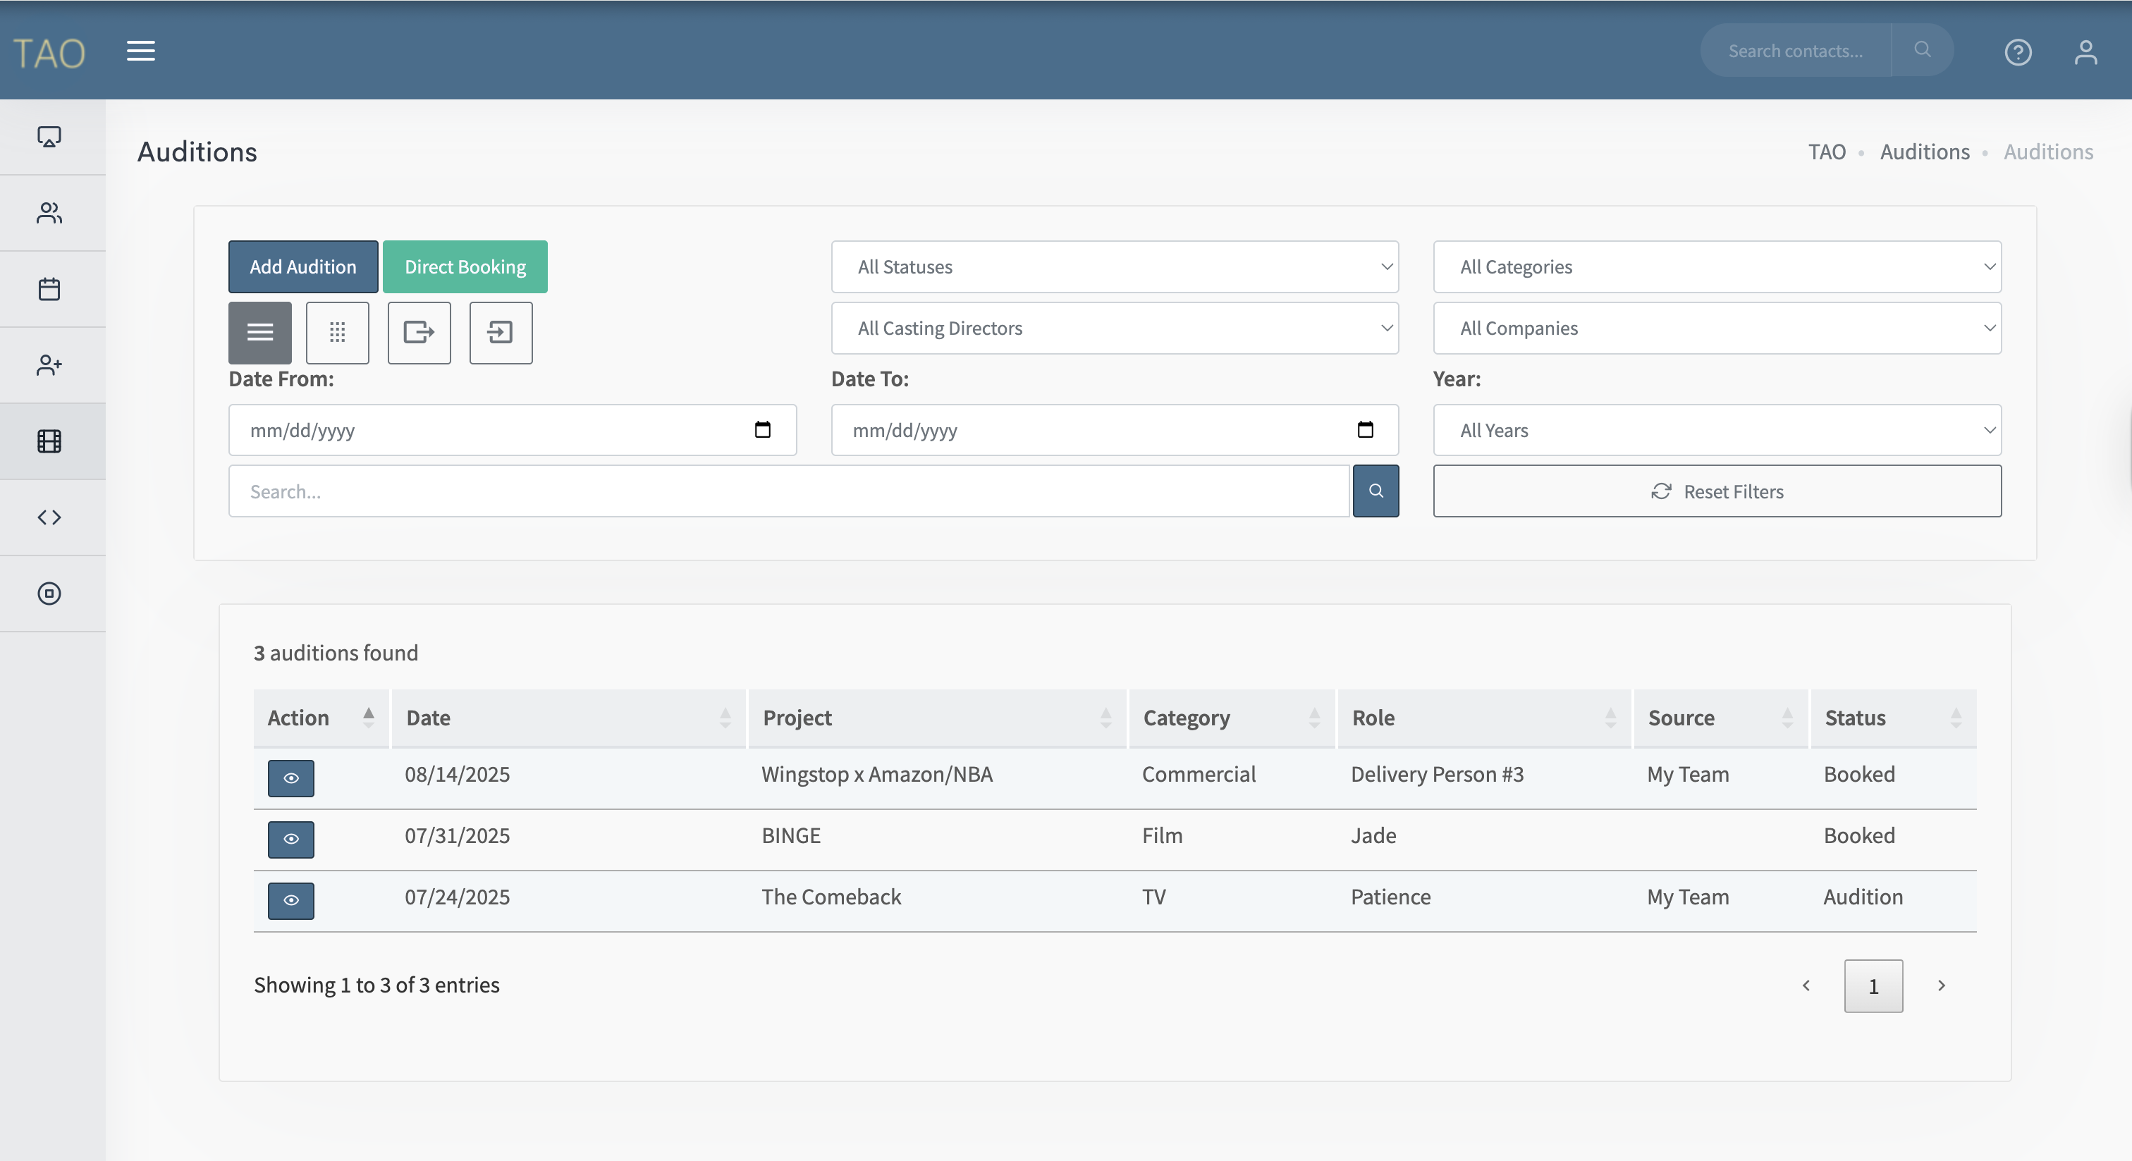This screenshot has height=1161, width=2132.
Task: Click the audition Search text field
Action: [788, 491]
